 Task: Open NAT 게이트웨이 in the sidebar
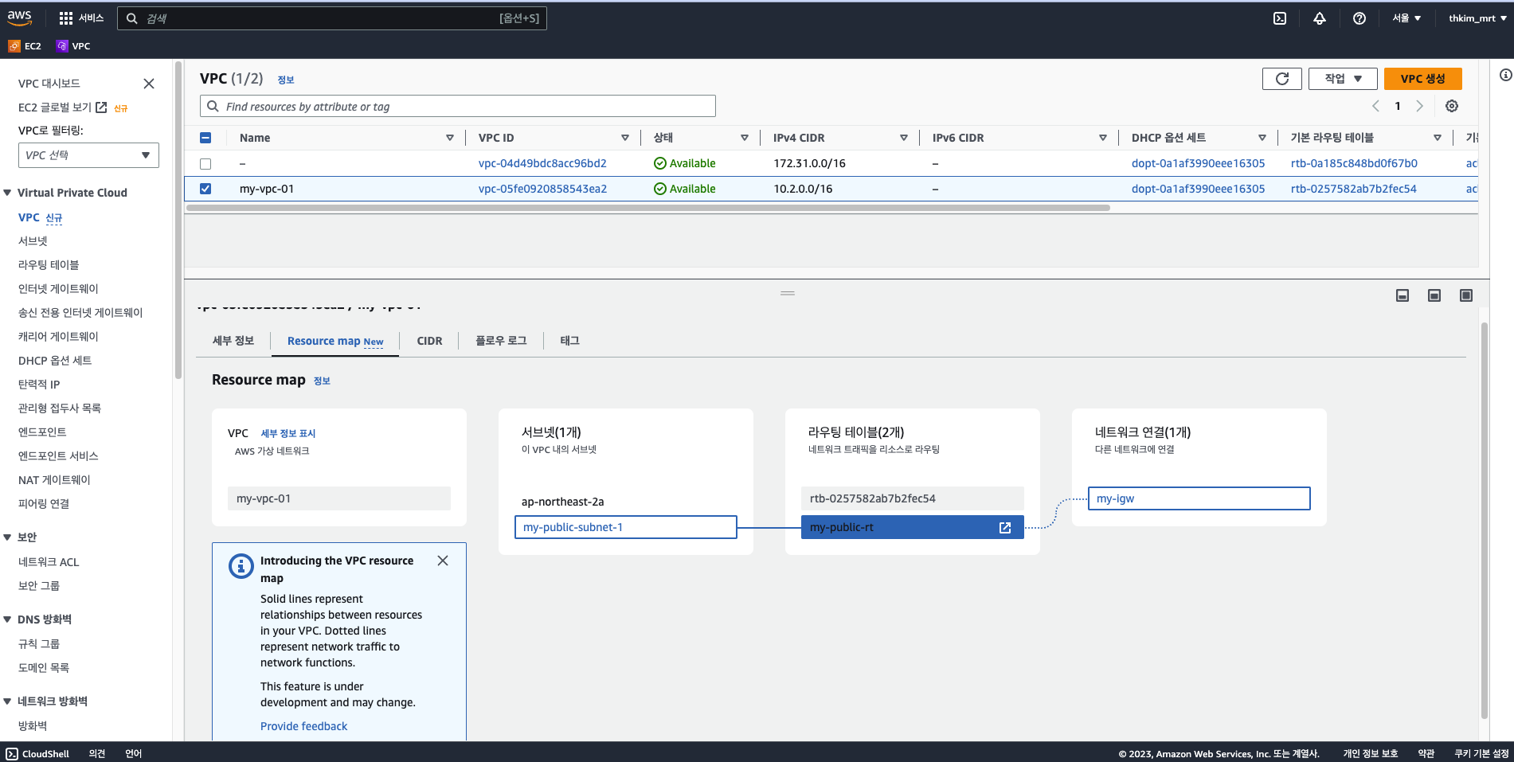[x=54, y=480]
